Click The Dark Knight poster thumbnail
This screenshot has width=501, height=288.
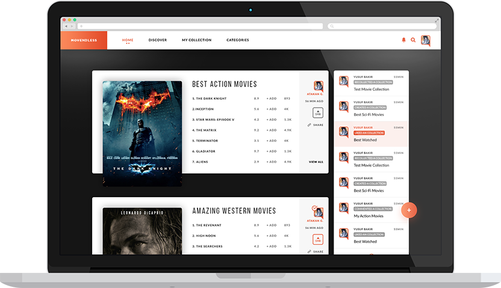pos(143,133)
